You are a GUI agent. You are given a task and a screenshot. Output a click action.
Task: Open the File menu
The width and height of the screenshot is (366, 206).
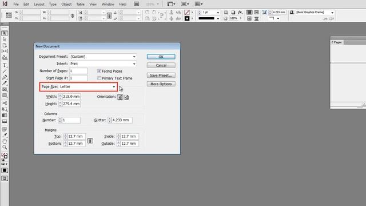pos(16,4)
